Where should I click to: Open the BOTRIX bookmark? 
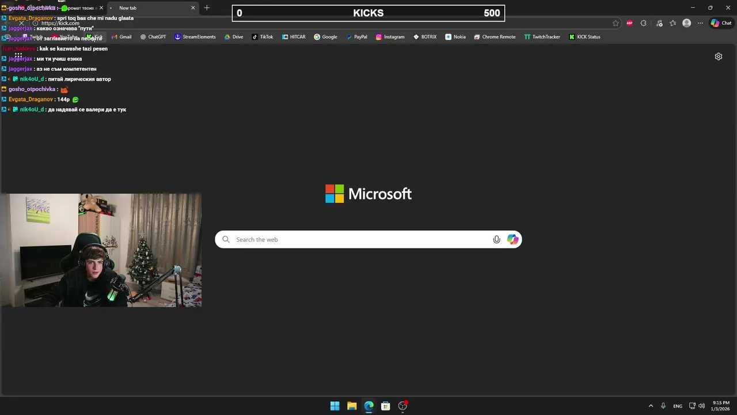coord(425,37)
